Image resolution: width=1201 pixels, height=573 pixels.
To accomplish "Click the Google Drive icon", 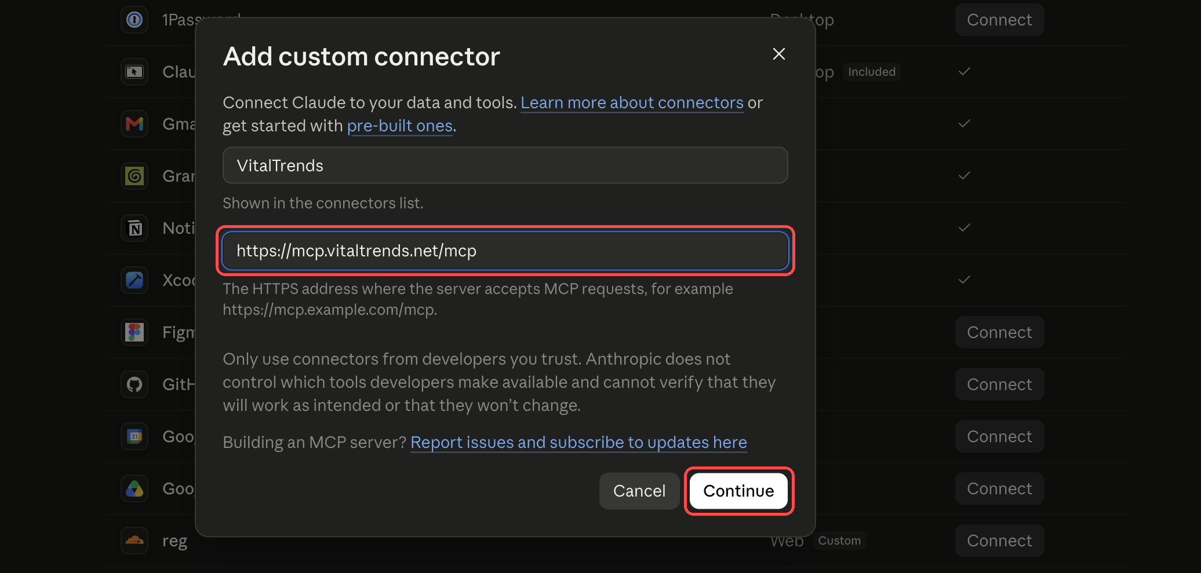I will click(134, 488).
